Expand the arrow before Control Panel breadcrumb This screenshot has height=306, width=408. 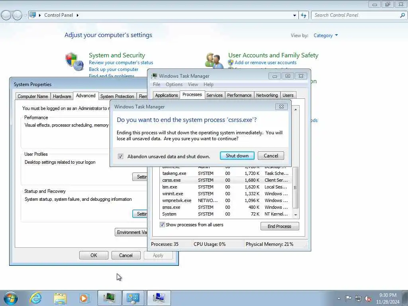click(40, 15)
